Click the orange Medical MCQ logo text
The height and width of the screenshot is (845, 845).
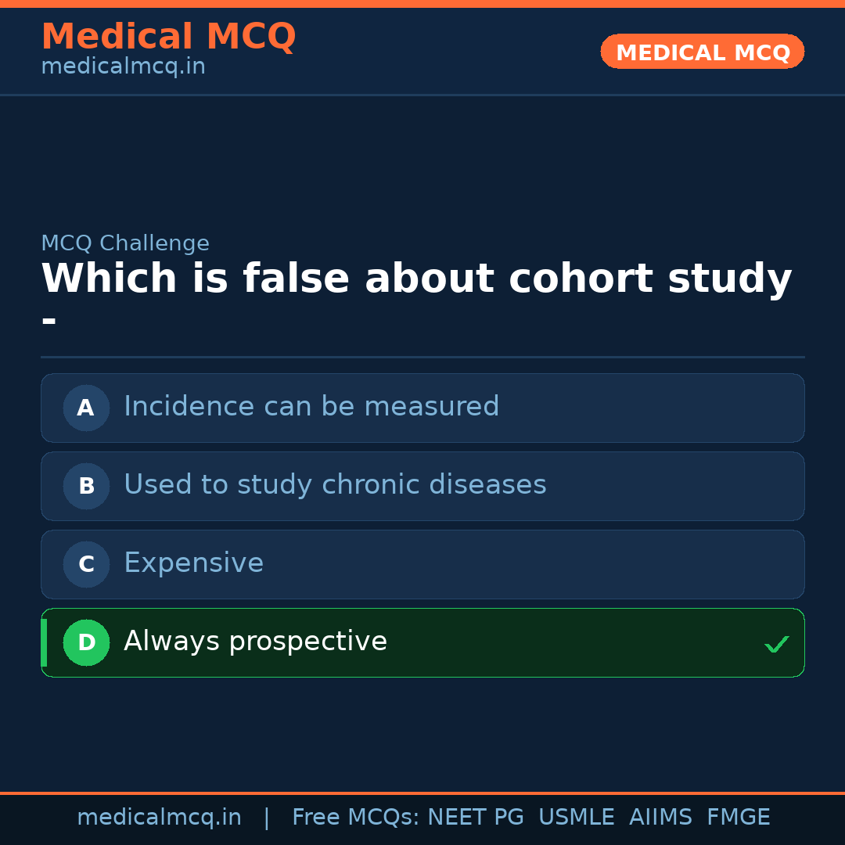tap(168, 36)
